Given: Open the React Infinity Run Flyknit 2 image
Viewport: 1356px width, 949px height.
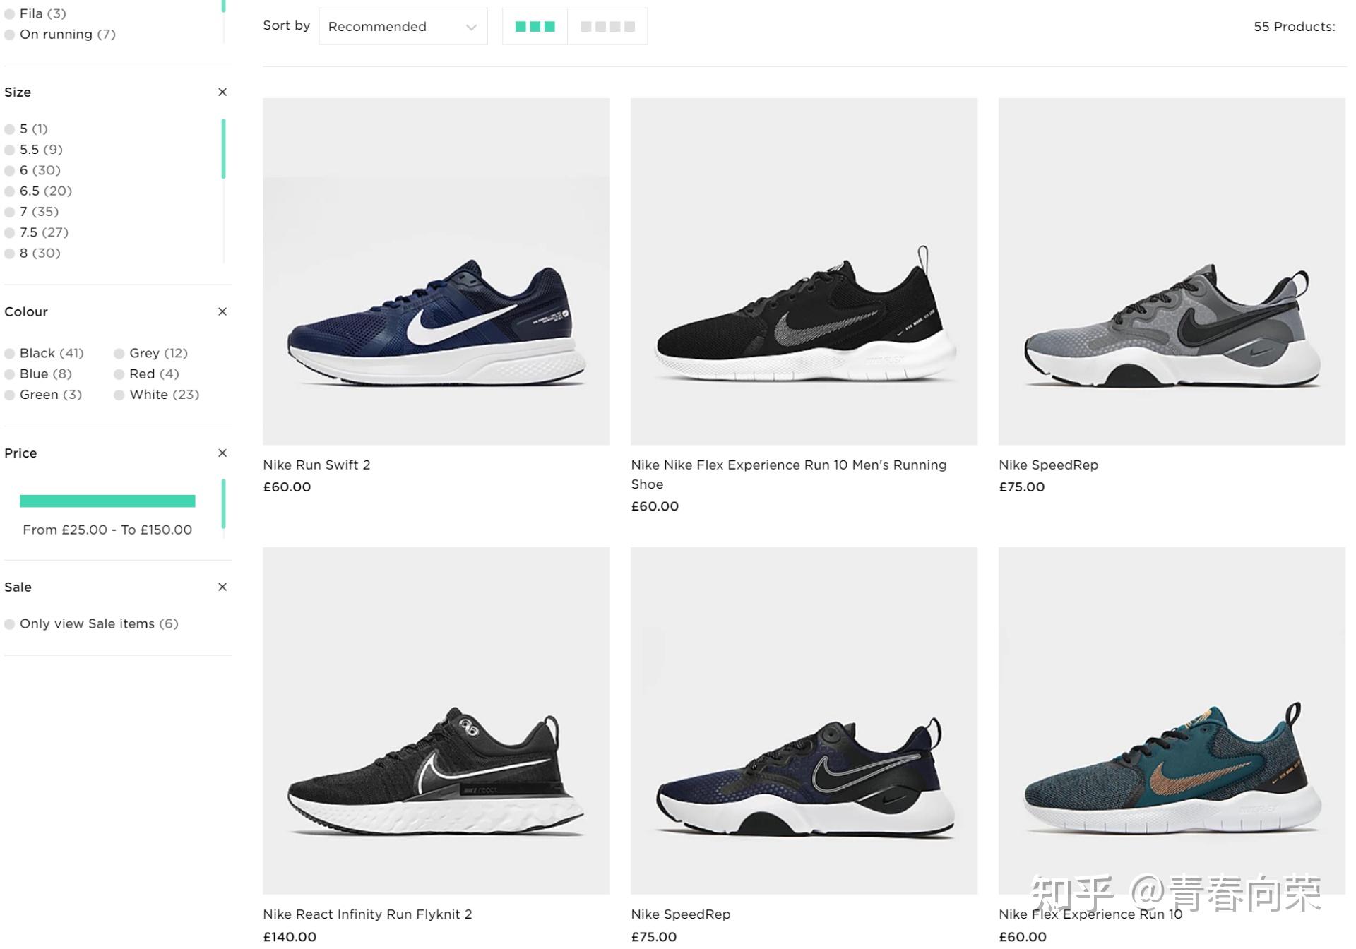Looking at the screenshot, I should tap(436, 720).
